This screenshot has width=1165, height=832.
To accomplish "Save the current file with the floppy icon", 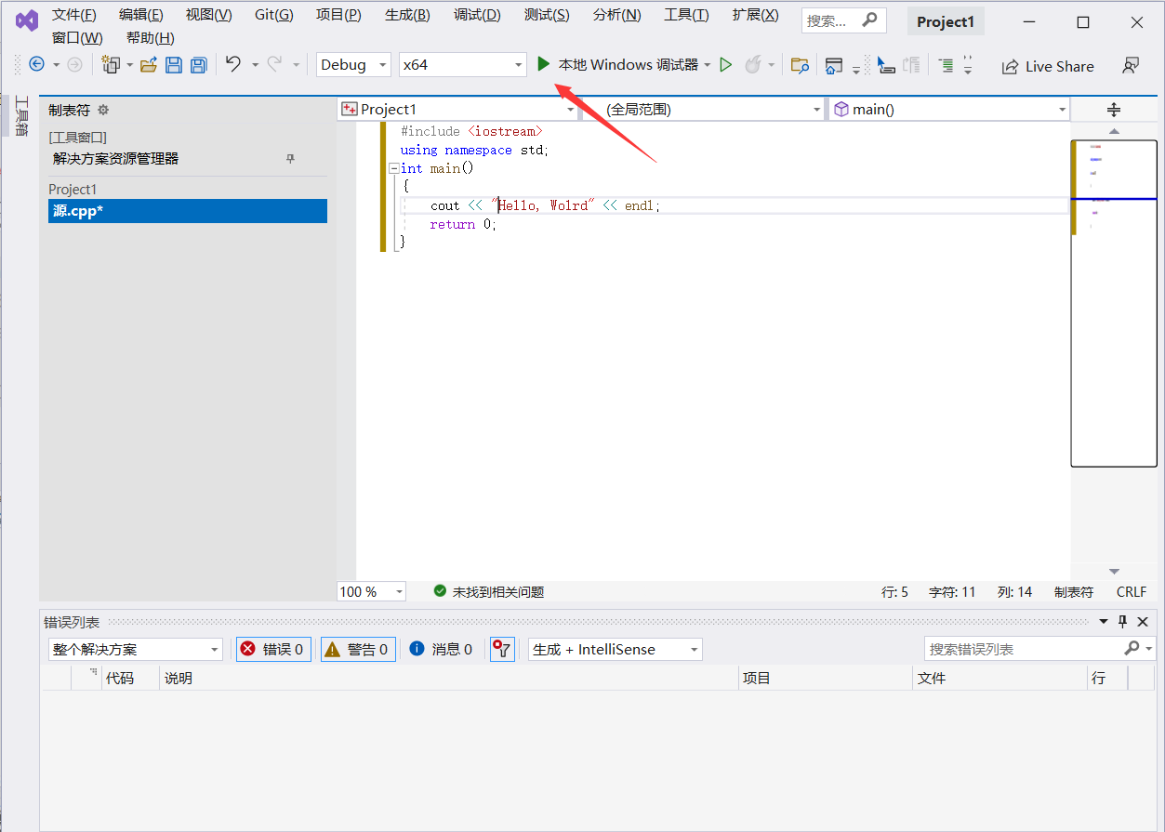I will tap(174, 64).
